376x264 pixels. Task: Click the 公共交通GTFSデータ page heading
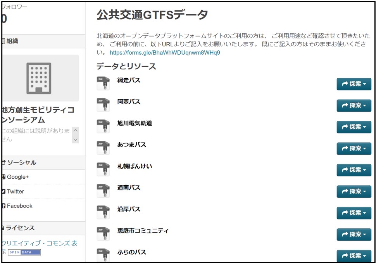click(x=152, y=15)
